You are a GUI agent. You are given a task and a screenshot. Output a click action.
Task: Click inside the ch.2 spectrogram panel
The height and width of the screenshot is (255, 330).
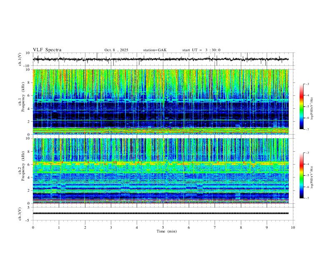tap(160, 171)
